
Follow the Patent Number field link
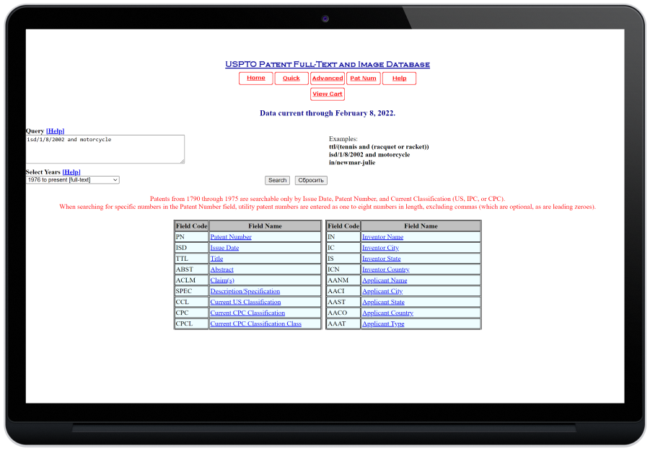pyautogui.click(x=231, y=237)
